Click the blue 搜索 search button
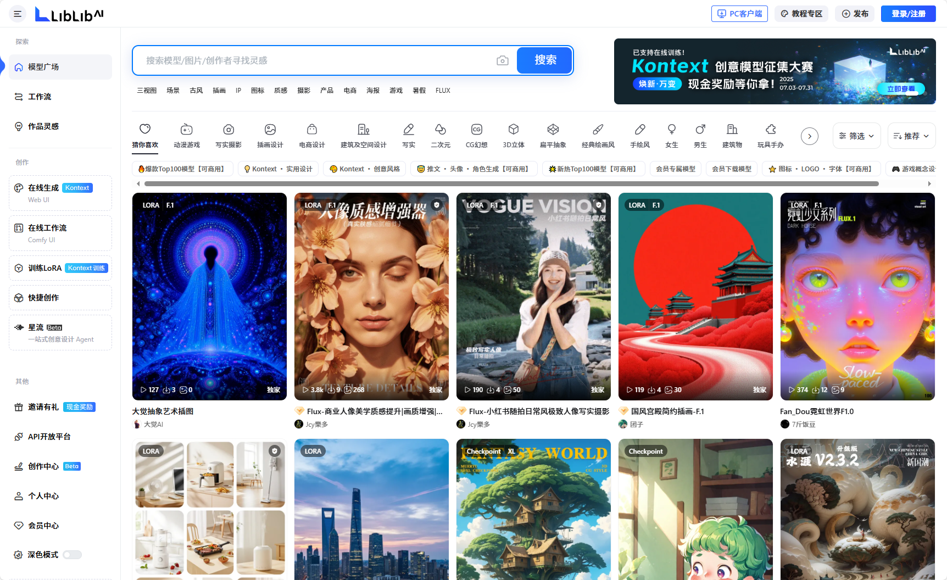 [x=545, y=60]
